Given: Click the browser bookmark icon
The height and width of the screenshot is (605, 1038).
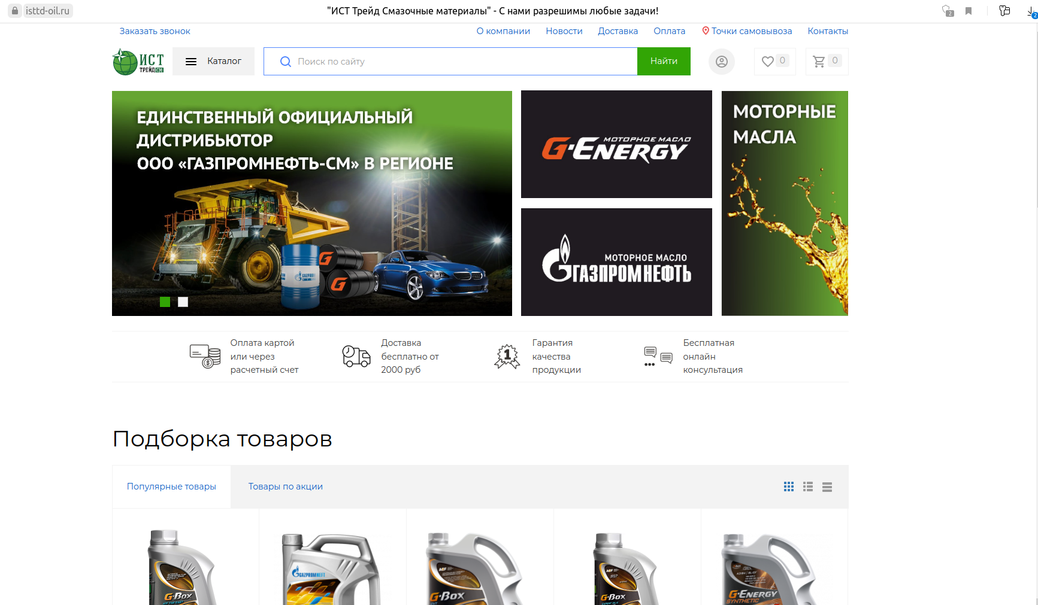Looking at the screenshot, I should pyautogui.click(x=969, y=11).
